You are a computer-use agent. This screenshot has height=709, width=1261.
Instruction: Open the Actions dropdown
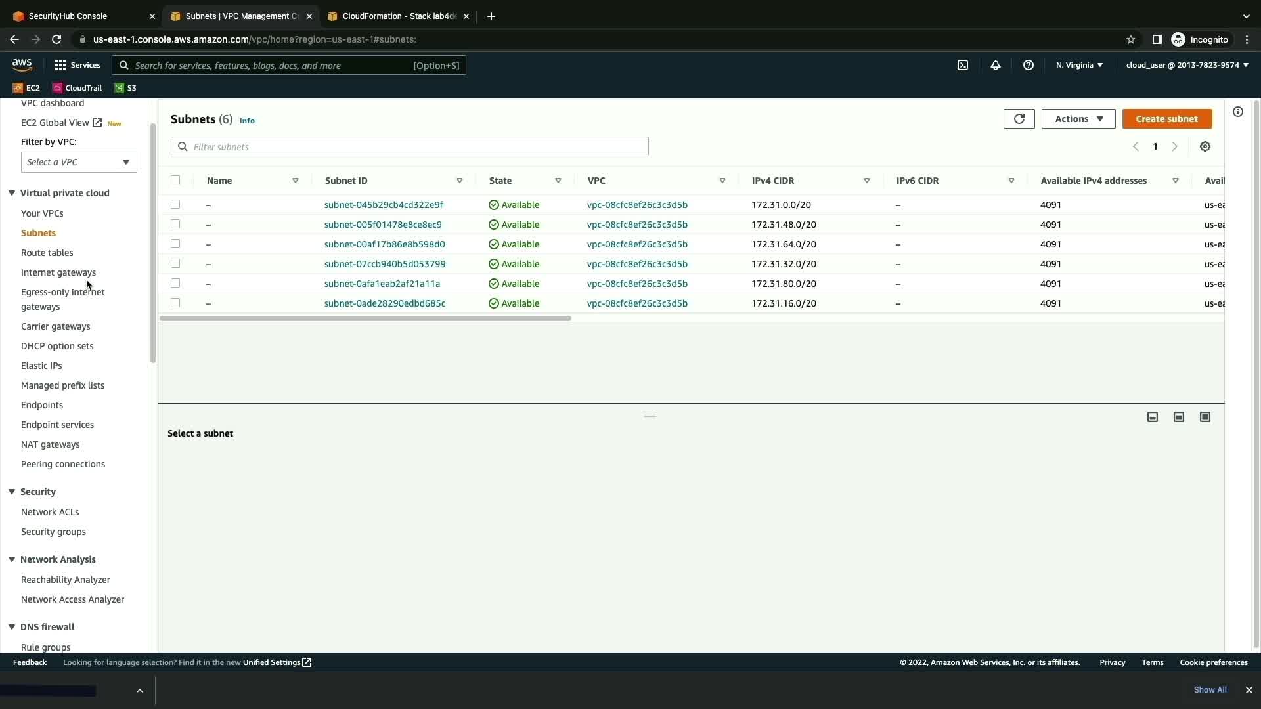tap(1078, 119)
